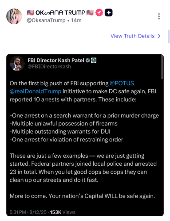170x221 pixels.
Task: Click the embedded tweet's inner scrollbar
Action: (x=162, y=67)
